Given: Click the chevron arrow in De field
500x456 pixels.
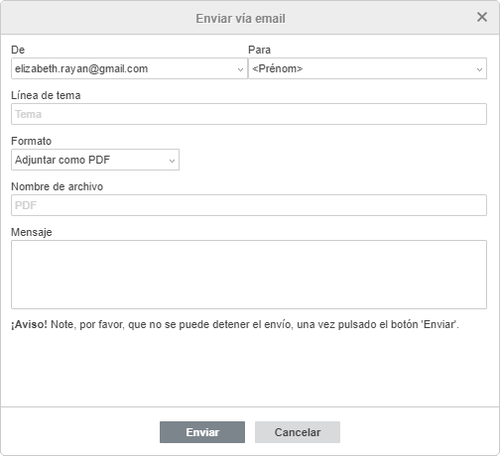Looking at the screenshot, I should (240, 69).
